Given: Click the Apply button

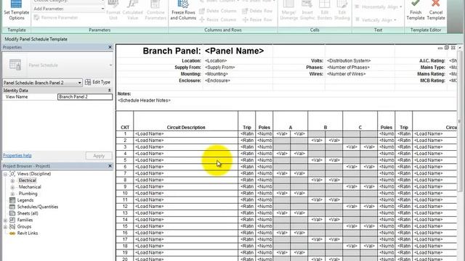Looking at the screenshot, I should pos(99,156).
